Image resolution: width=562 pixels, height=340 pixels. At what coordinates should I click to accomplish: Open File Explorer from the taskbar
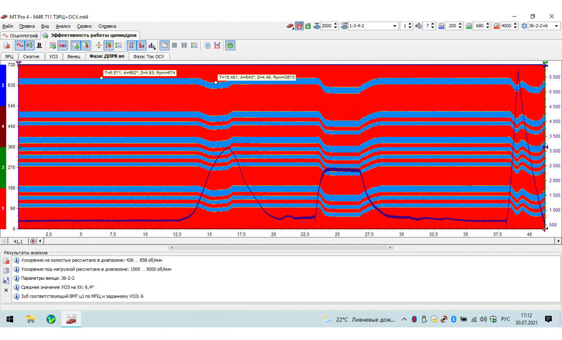point(30,319)
